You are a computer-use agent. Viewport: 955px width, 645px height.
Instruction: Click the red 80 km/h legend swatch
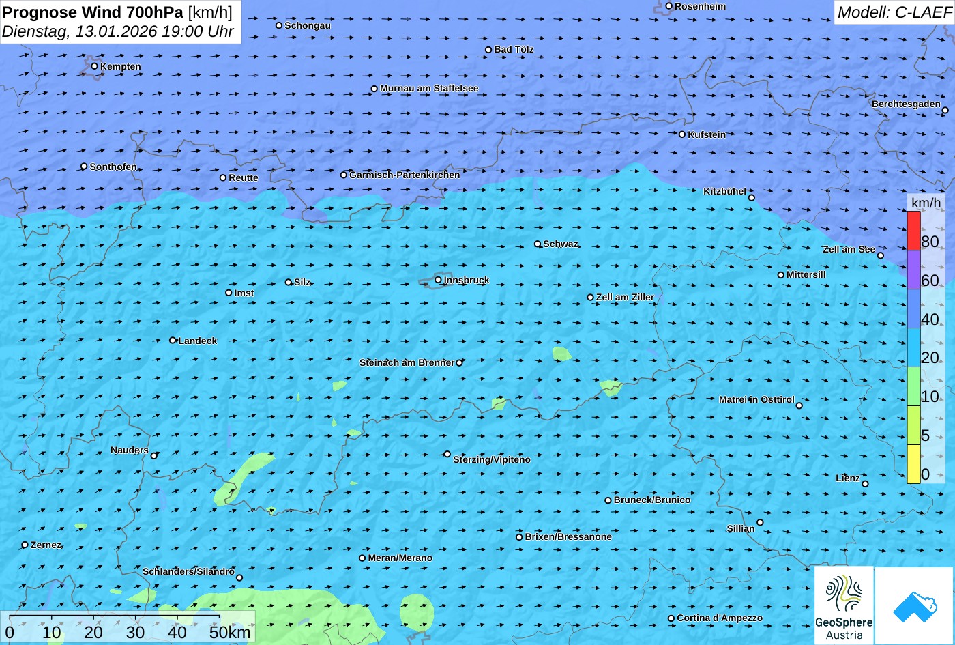point(913,231)
